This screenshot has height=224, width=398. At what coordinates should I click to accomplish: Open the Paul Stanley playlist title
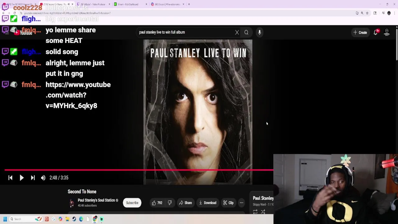(263, 198)
